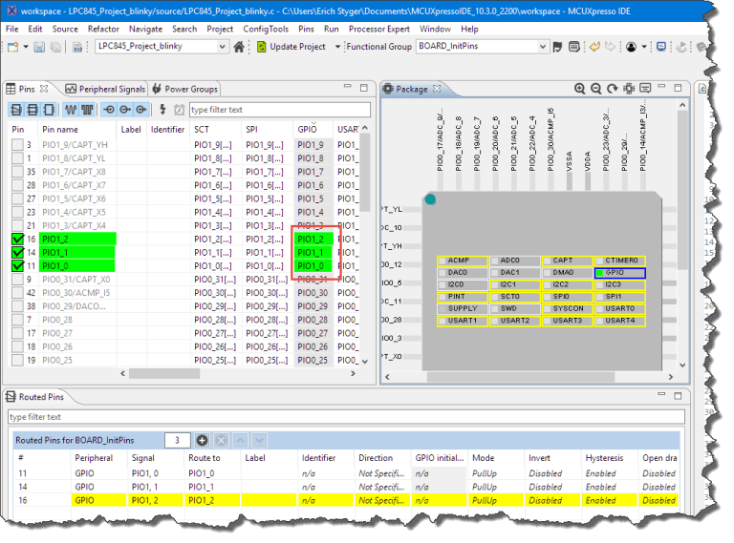
Task: Open the BOARD_InitPins functional group dropdown
Action: coord(543,47)
